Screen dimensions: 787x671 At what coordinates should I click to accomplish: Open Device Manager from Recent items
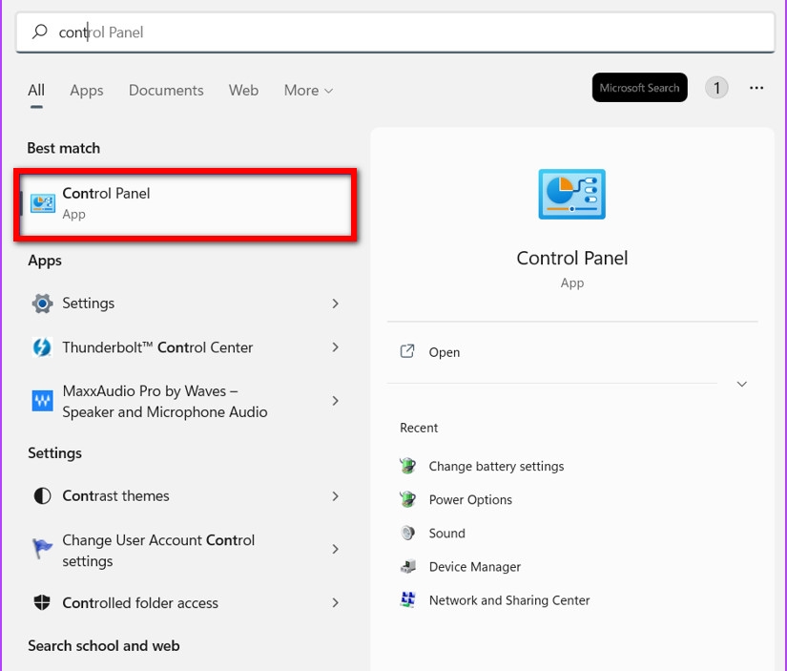pyautogui.click(x=406, y=566)
